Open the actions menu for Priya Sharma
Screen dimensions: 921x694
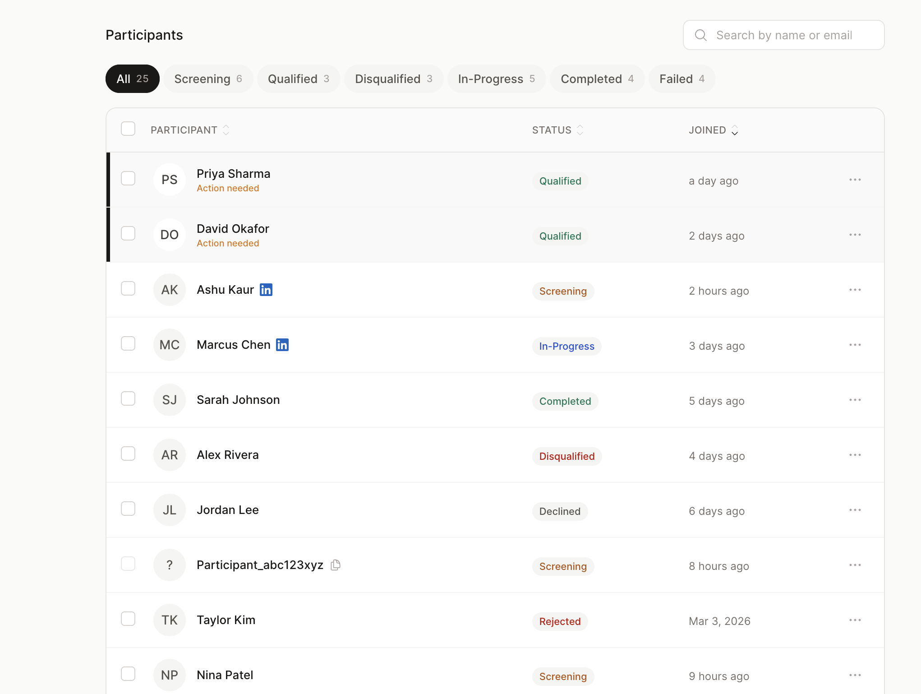(x=855, y=179)
